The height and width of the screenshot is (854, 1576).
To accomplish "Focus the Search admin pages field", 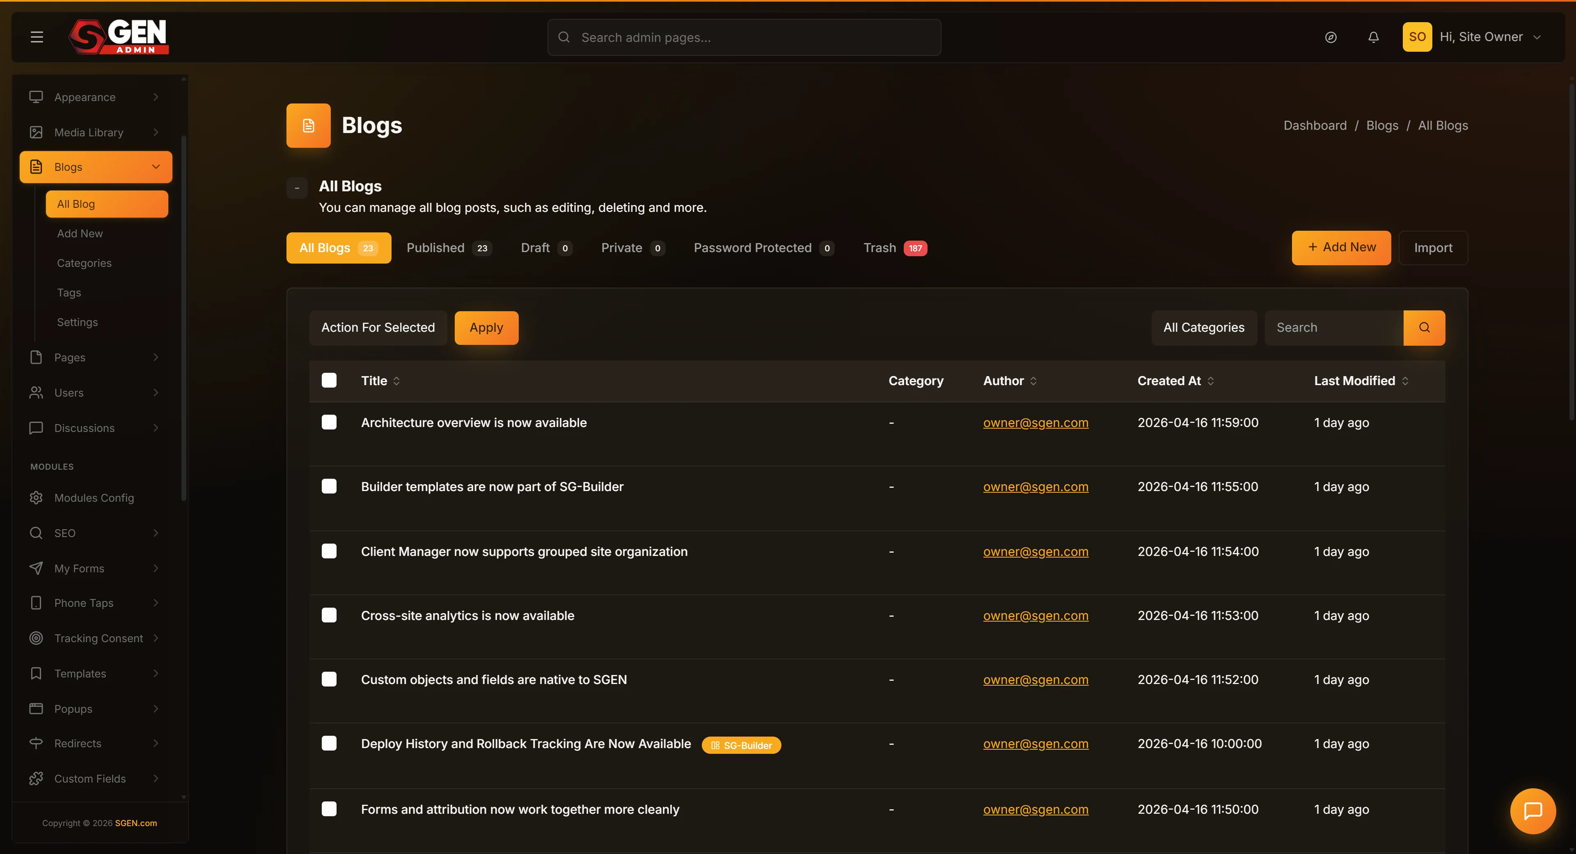I will [744, 37].
